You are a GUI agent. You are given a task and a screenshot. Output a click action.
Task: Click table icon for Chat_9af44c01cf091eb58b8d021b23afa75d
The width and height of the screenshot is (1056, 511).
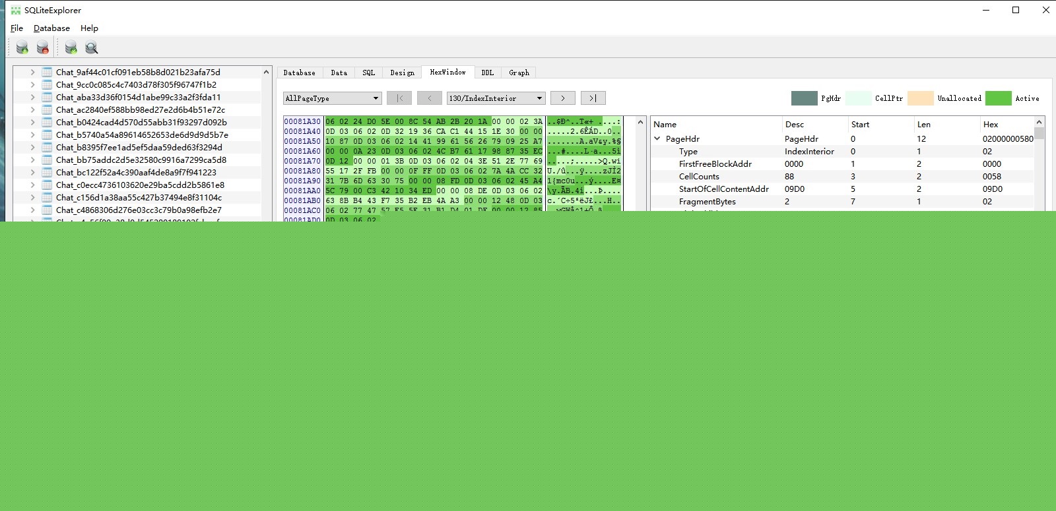[x=47, y=73]
